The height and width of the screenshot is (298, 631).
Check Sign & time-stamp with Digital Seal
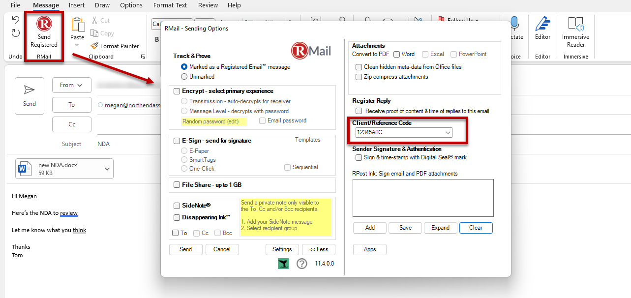click(x=359, y=157)
